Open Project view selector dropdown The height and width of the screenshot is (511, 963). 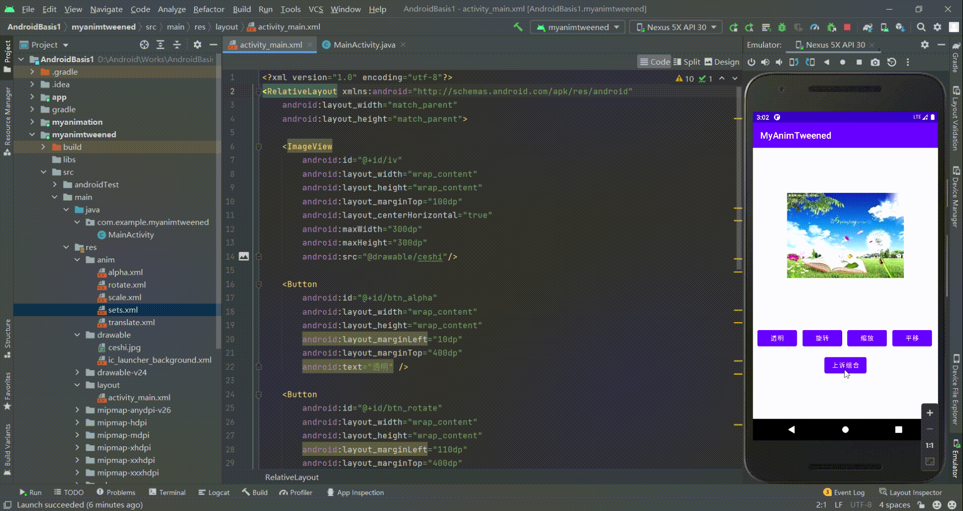tap(44, 45)
